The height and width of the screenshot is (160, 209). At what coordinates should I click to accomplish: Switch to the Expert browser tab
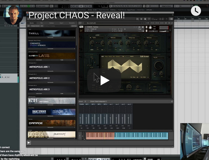(61, 23)
